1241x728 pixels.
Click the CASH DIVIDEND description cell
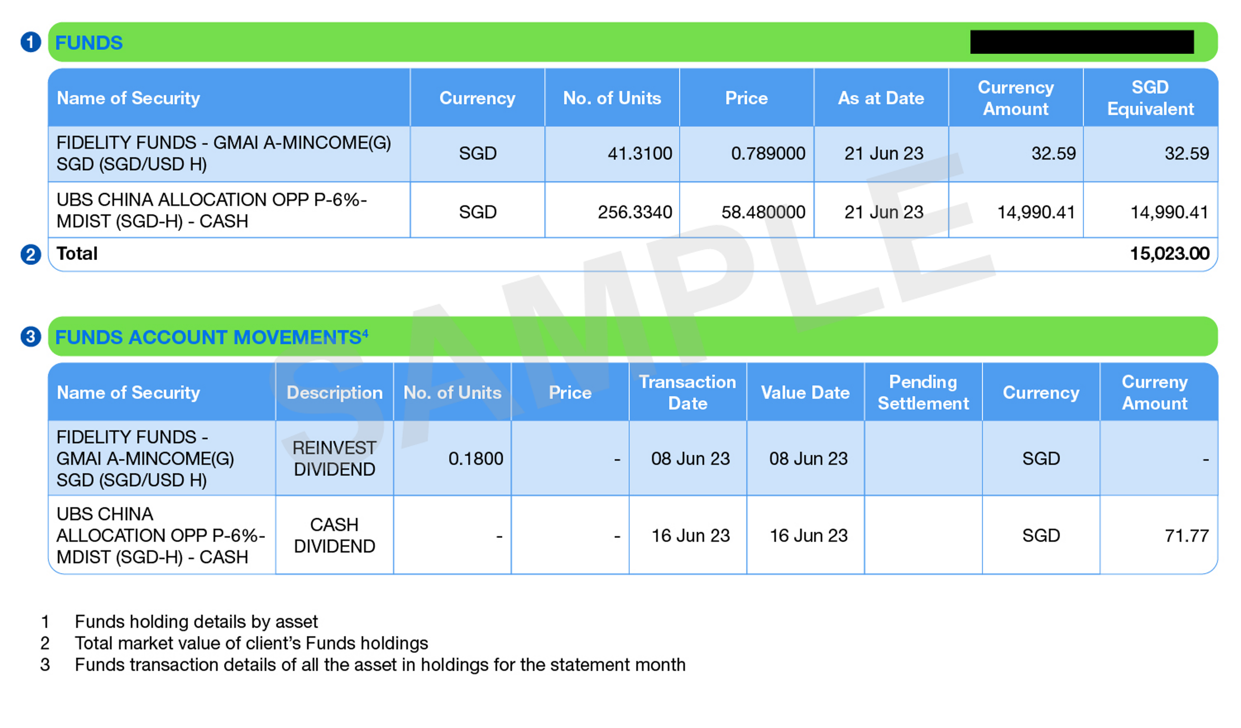(x=335, y=536)
